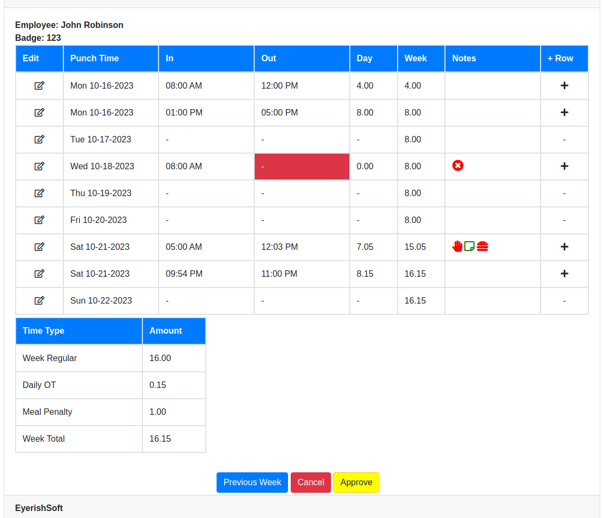This screenshot has height=518, width=604.
Task: Open edit for Wed 10-18-2023 row
Action: tap(39, 166)
